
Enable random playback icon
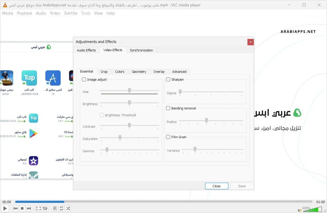pyautogui.click(x=68, y=208)
